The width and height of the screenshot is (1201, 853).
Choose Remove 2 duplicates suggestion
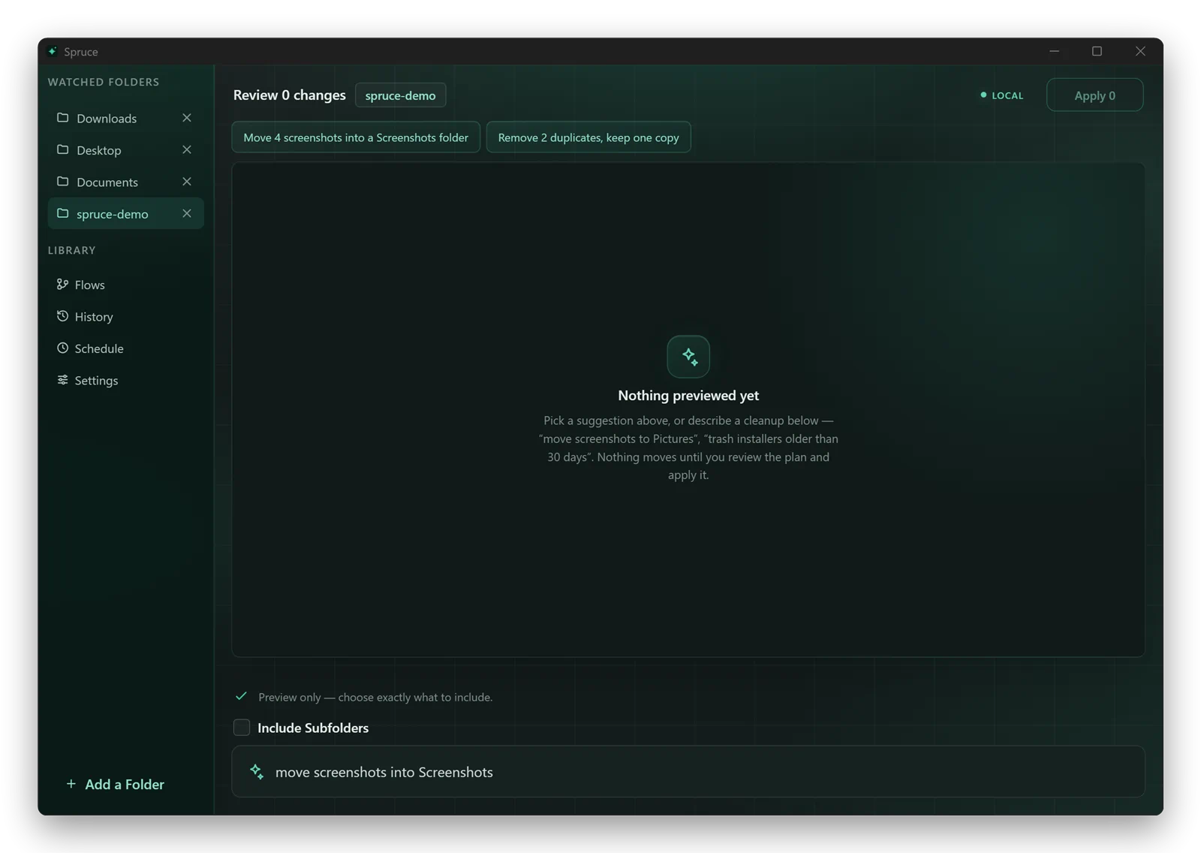[588, 137]
